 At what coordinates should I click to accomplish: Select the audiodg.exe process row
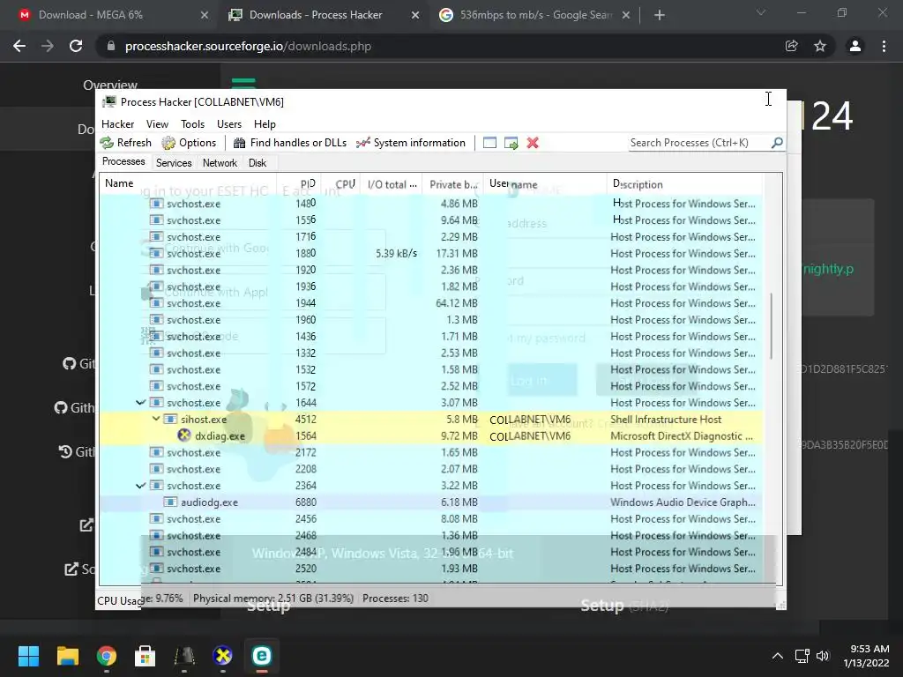(x=430, y=502)
